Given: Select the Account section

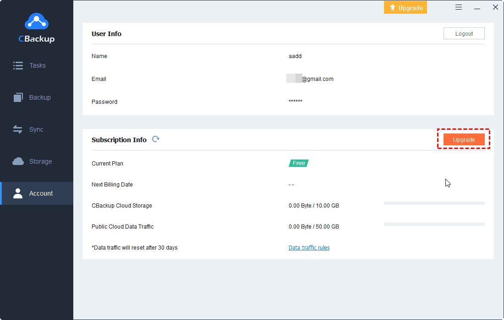Looking at the screenshot, I should point(37,193).
